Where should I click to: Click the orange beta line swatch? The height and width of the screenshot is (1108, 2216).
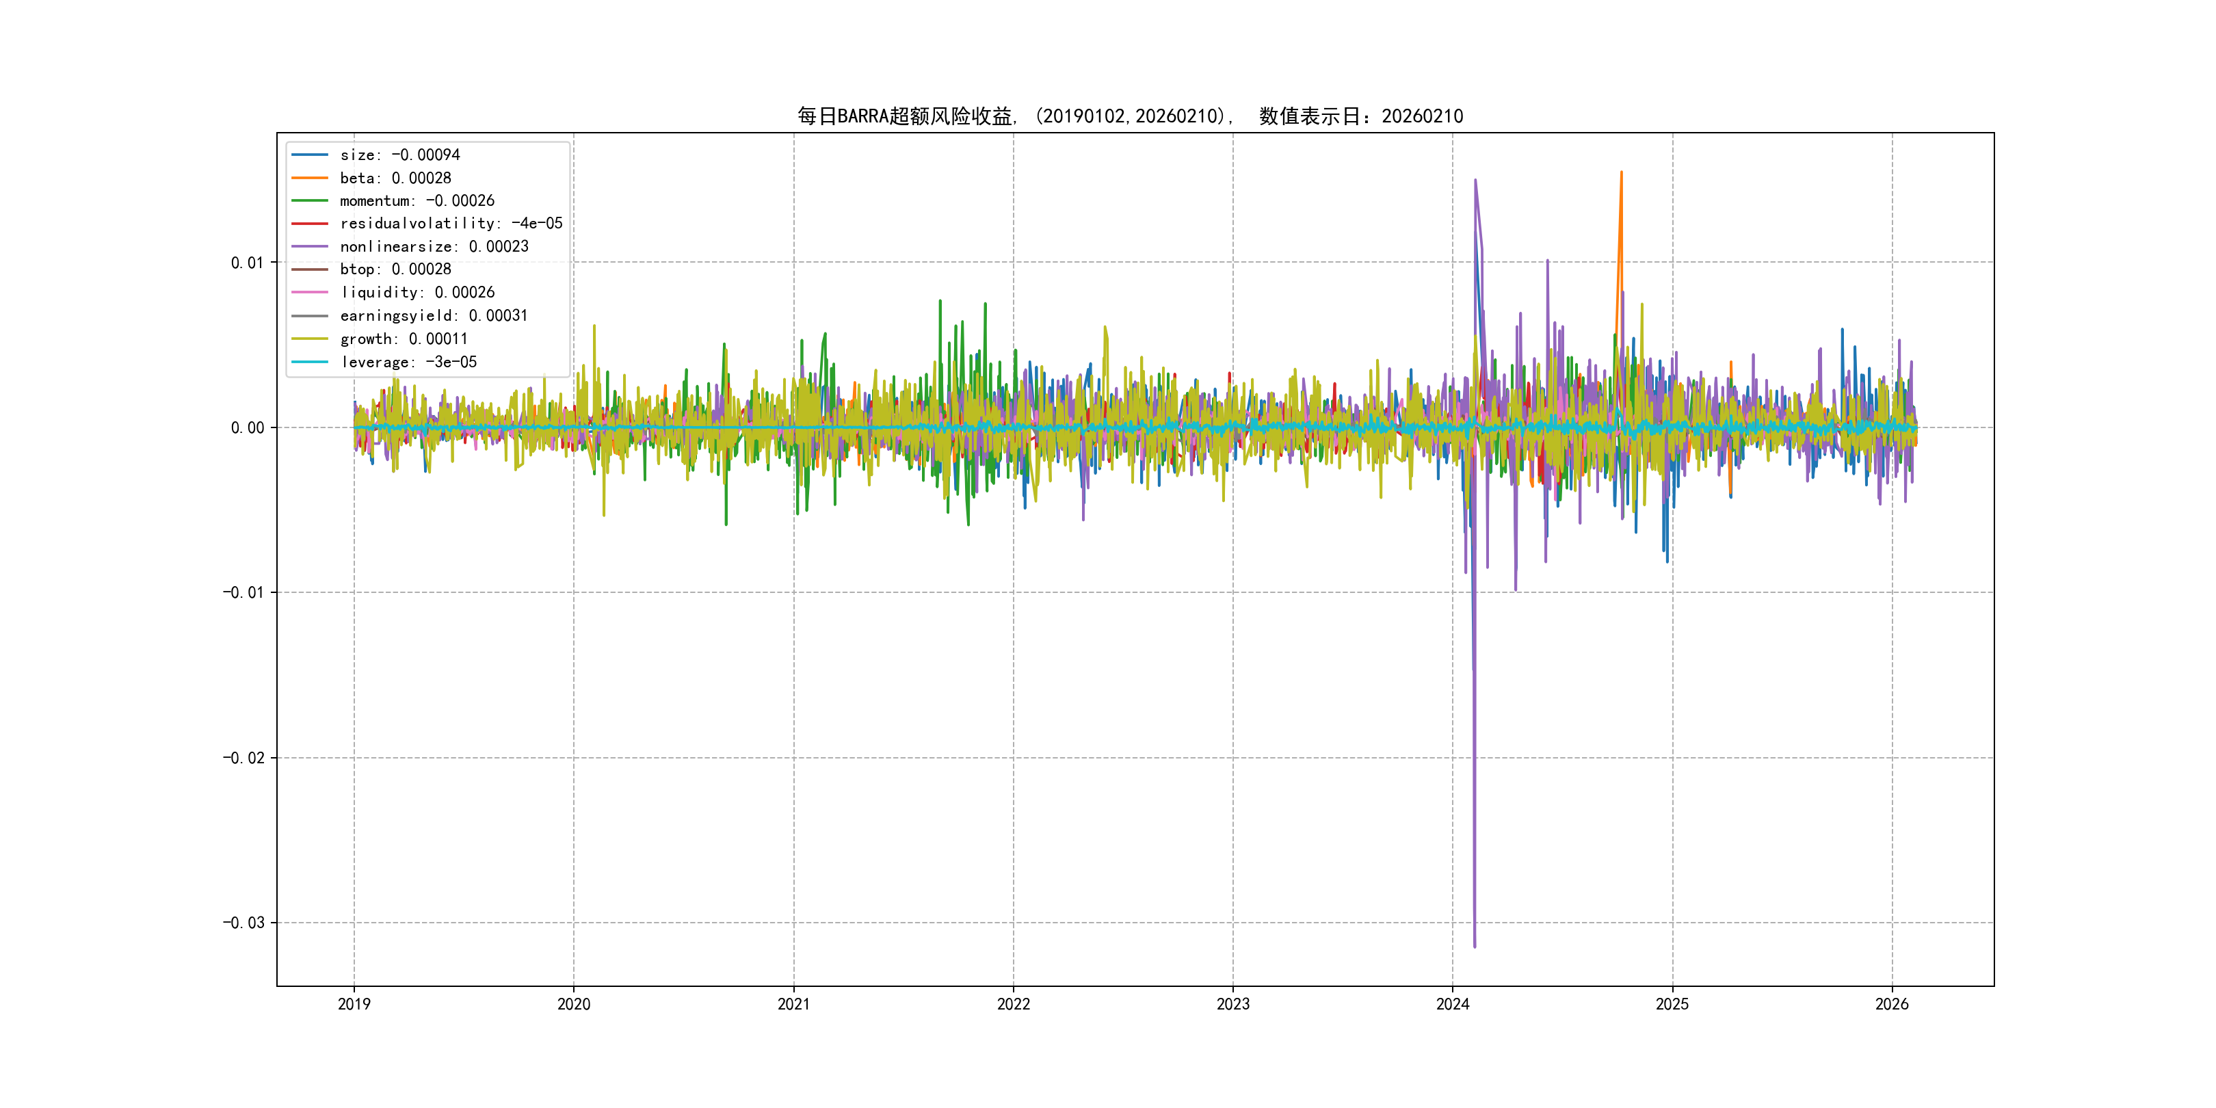click(x=310, y=178)
